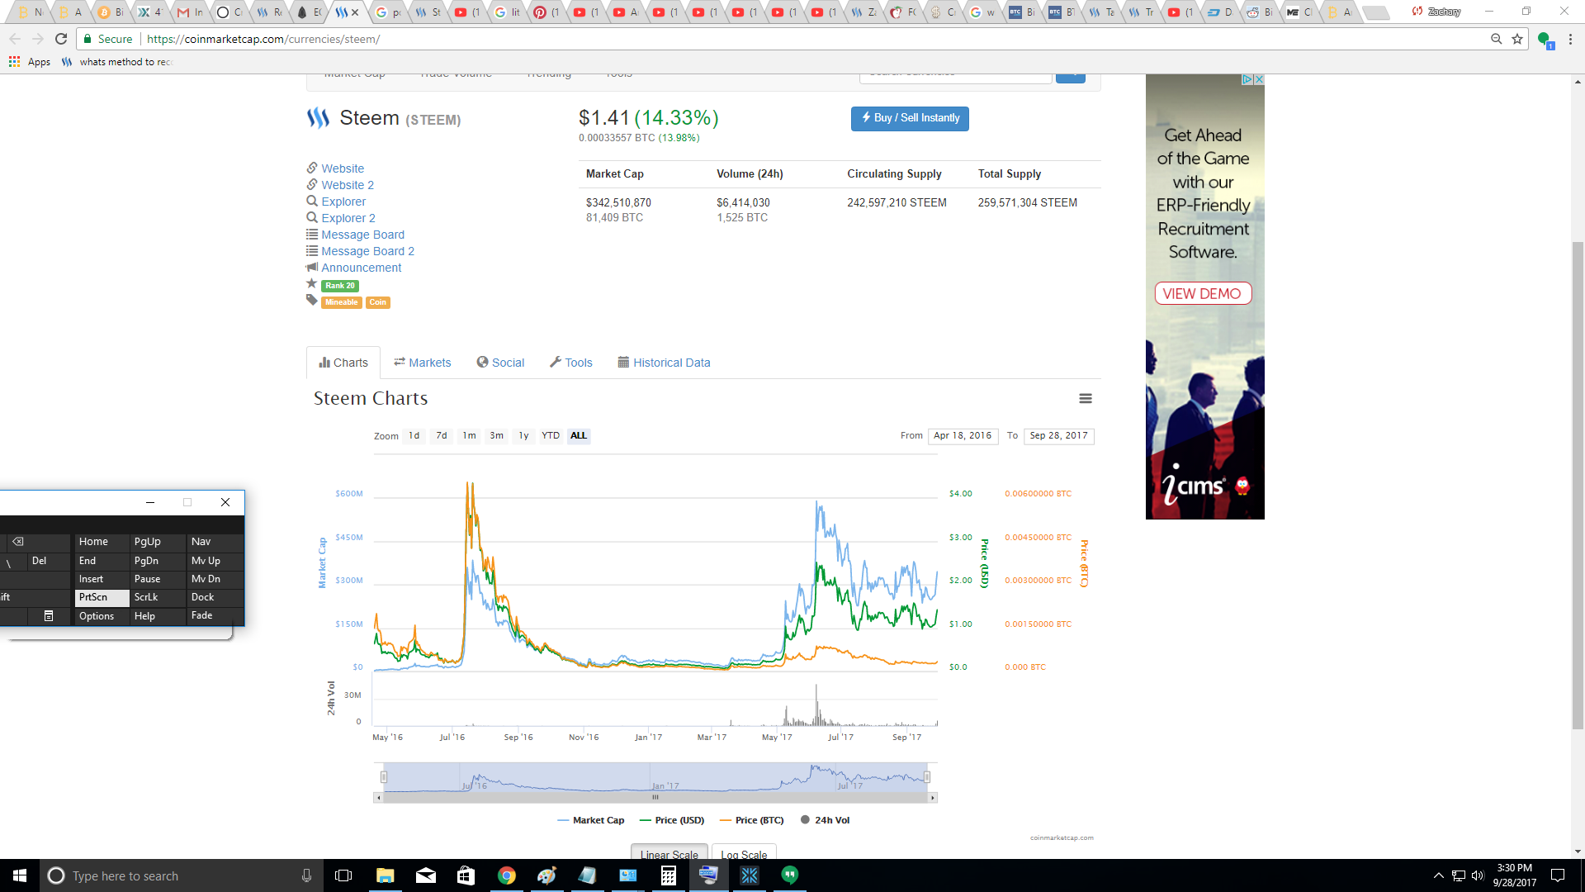Click navigator right scroll arrow
This screenshot has width=1585, height=892.
tap(933, 798)
